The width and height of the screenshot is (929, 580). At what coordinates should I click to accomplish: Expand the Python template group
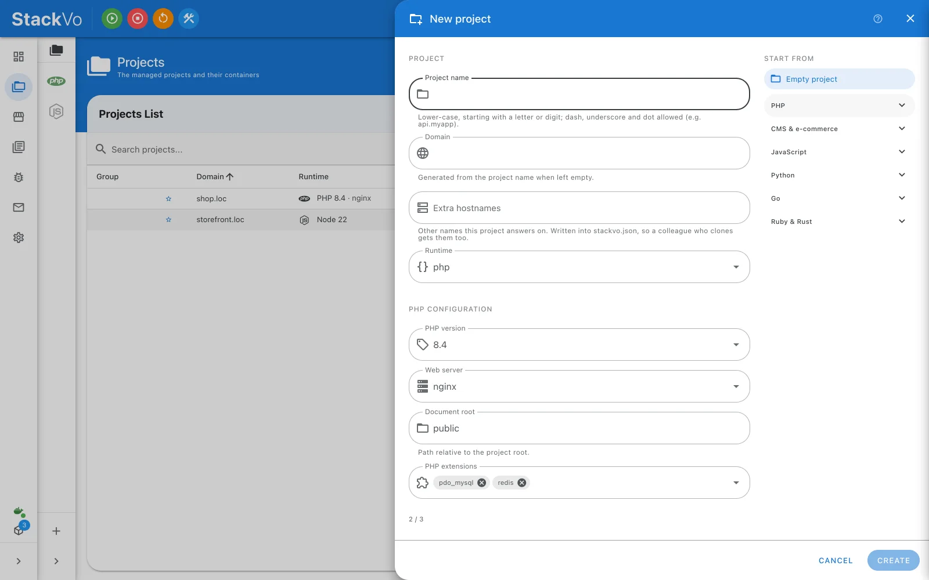[839, 175]
